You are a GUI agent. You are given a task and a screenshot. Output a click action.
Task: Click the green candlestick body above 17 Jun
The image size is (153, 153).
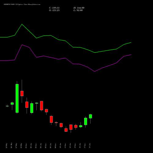[x=86, y=121]
